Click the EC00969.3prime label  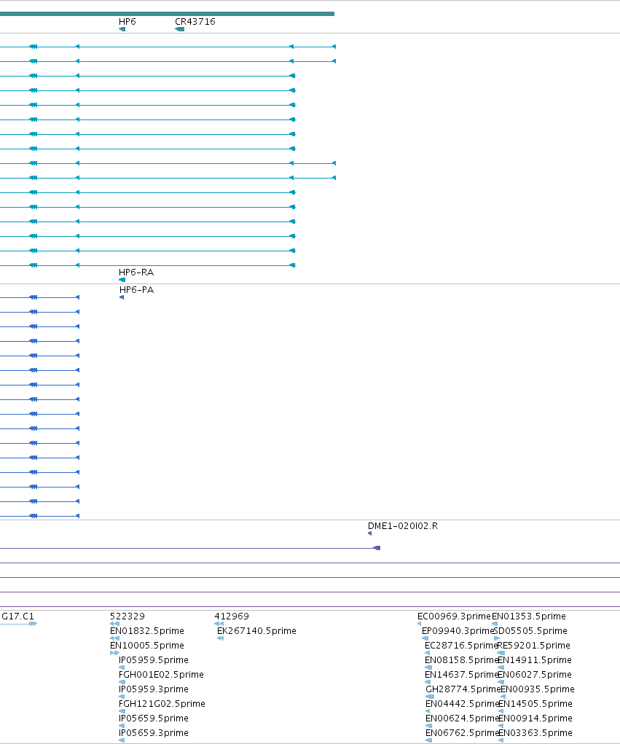tap(454, 616)
